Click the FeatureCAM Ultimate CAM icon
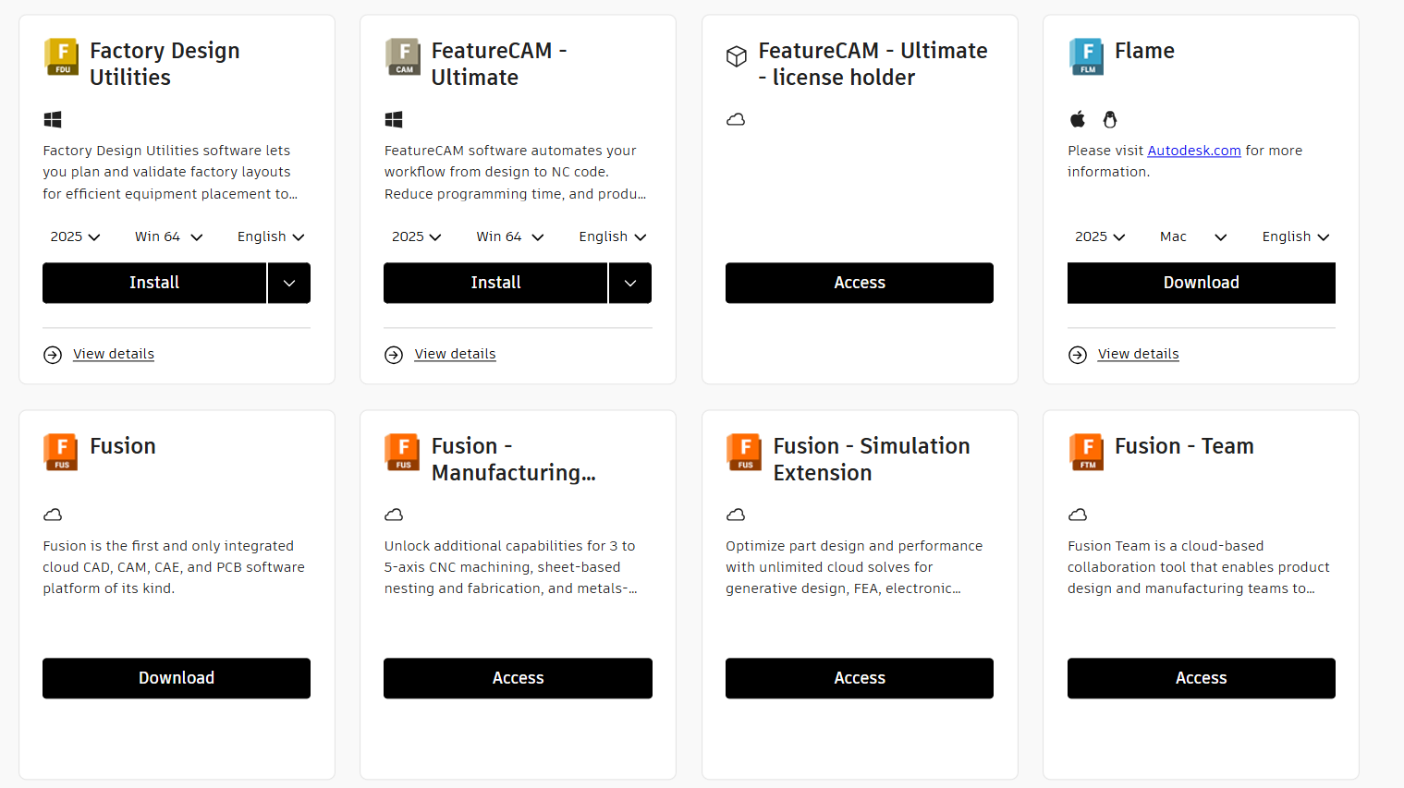Viewport: 1404px width, 788px height. (x=403, y=57)
